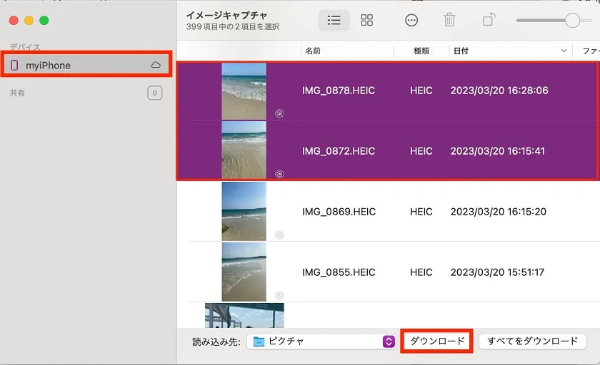Click file name IMG_0872.HEIC
600x365 pixels.
[339, 151]
